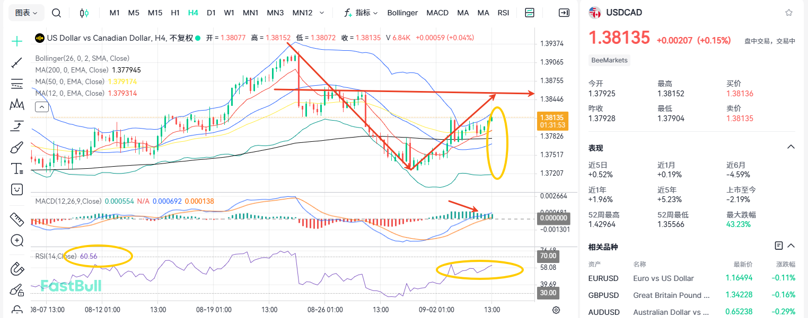Lock all drawings with brush-lock icon
Image resolution: width=808 pixels, height=318 pixels.
point(17,290)
